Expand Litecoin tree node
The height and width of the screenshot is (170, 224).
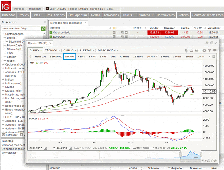click(5, 57)
